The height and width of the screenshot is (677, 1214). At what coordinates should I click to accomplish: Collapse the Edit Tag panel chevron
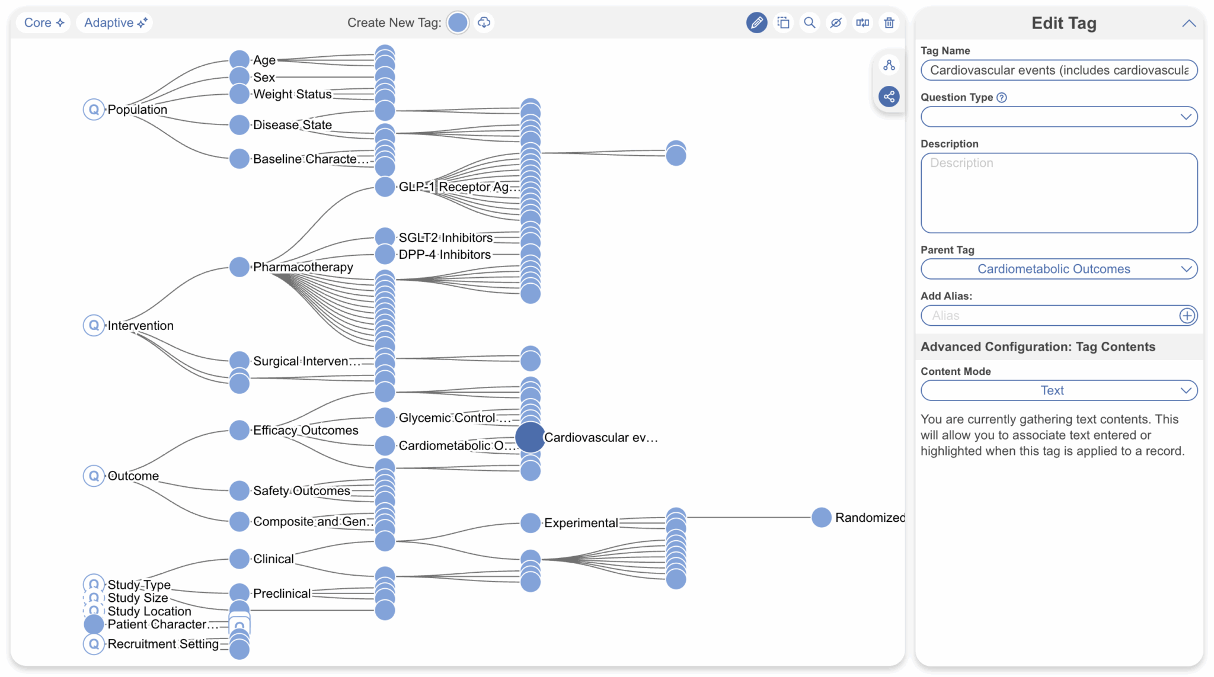click(1189, 23)
